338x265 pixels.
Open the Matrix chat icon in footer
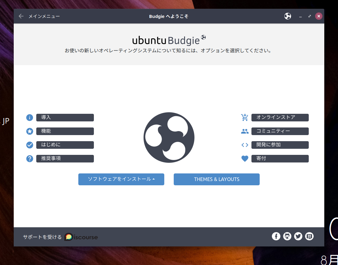[309, 236]
